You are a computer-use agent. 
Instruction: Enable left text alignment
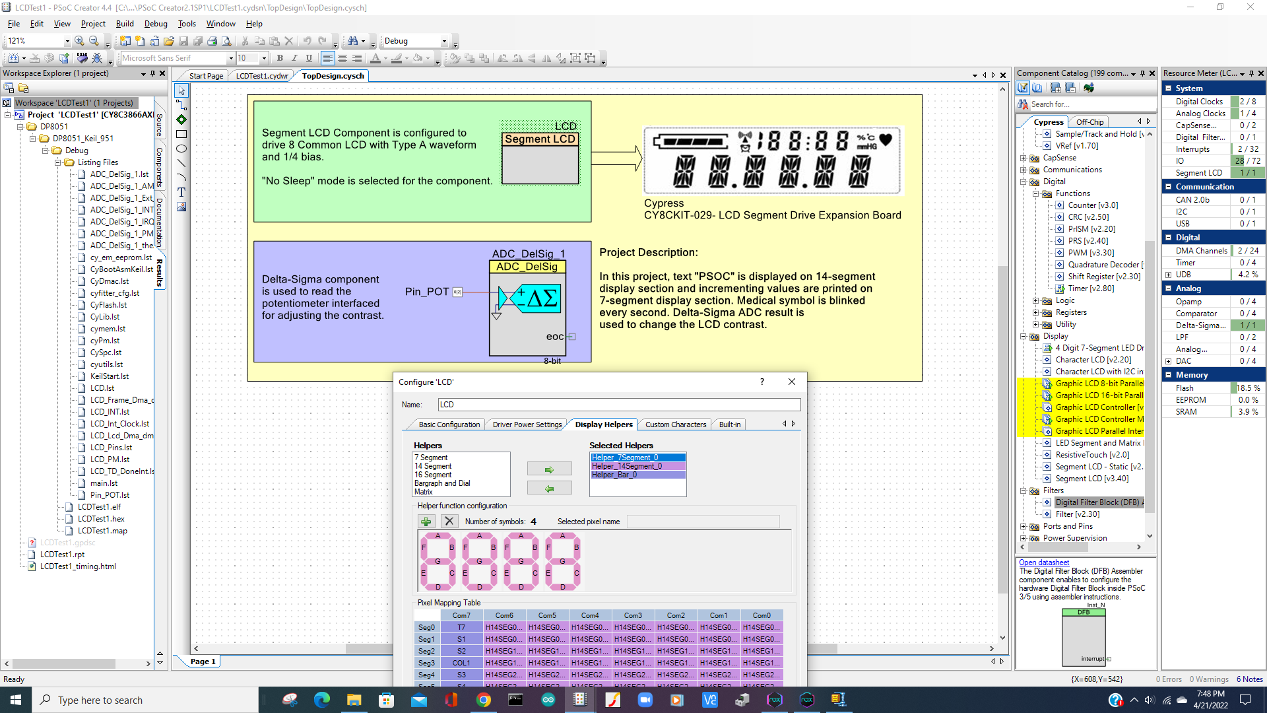coord(327,58)
